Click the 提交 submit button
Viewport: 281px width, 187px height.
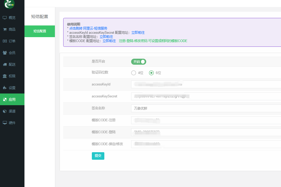pyautogui.click(x=98, y=156)
